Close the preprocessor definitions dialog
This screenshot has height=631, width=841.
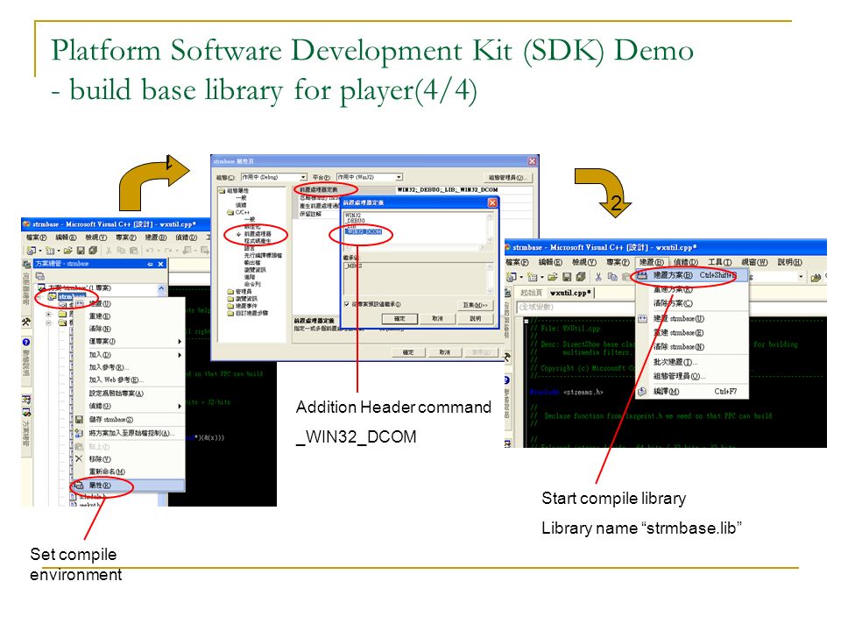[x=491, y=202]
